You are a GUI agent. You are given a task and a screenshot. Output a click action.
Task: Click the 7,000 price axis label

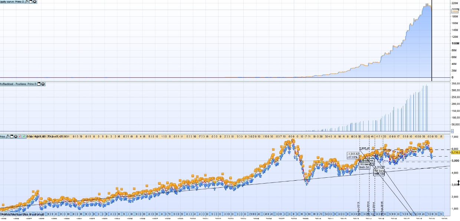point(455,137)
